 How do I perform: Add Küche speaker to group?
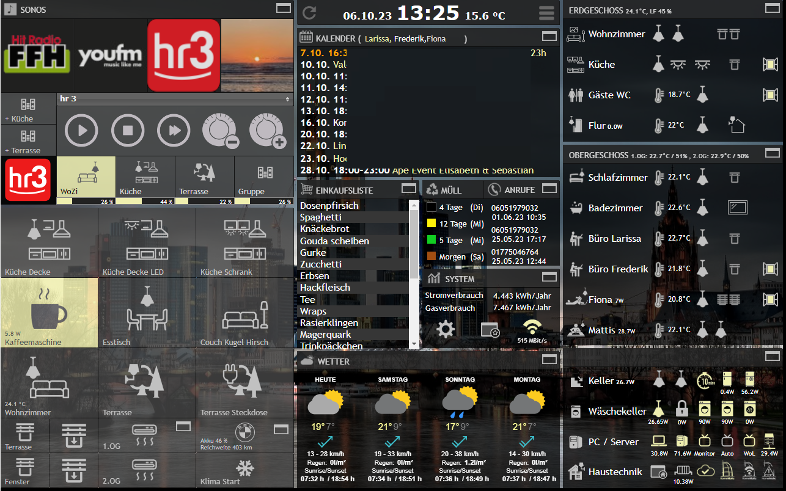click(28, 109)
